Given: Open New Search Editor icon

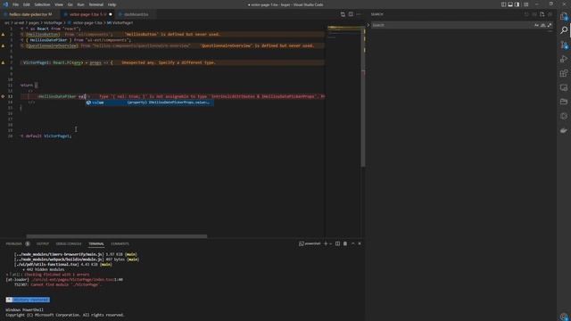Looking at the screenshot, I should pos(542,14).
